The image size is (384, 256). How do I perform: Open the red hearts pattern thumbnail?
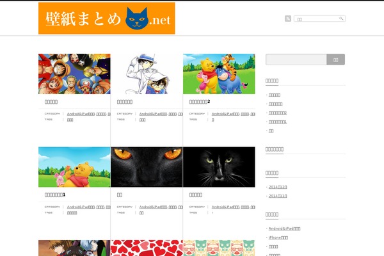147,248
